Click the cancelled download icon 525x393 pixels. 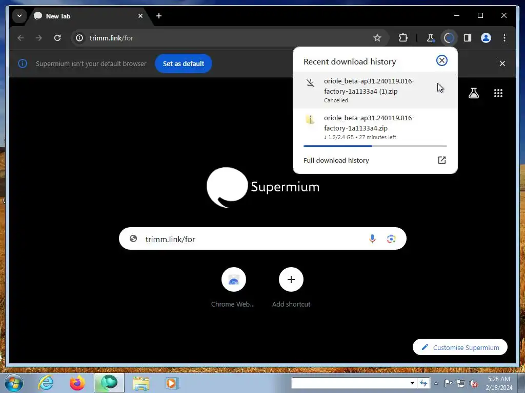pyautogui.click(x=310, y=82)
